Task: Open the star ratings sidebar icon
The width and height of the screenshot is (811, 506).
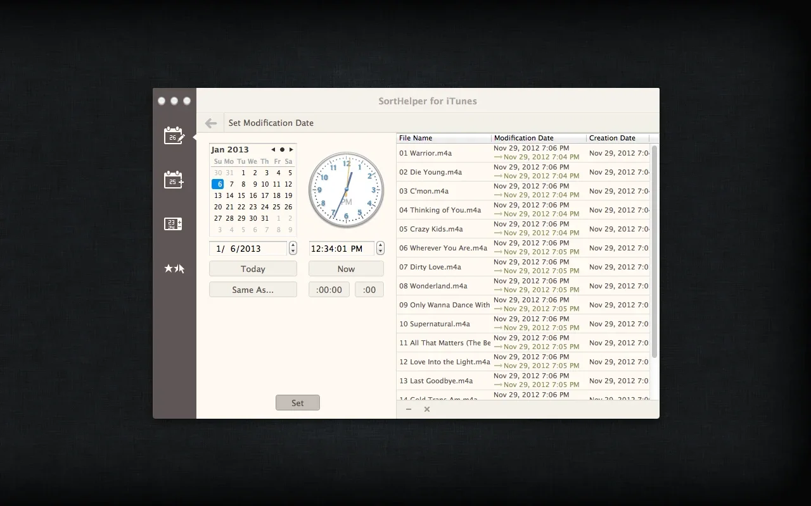Action: (174, 269)
